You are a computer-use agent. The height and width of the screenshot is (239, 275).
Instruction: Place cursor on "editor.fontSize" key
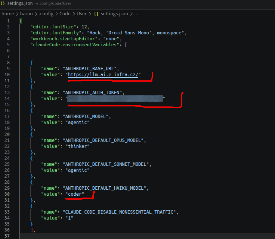pyautogui.click(x=53, y=27)
